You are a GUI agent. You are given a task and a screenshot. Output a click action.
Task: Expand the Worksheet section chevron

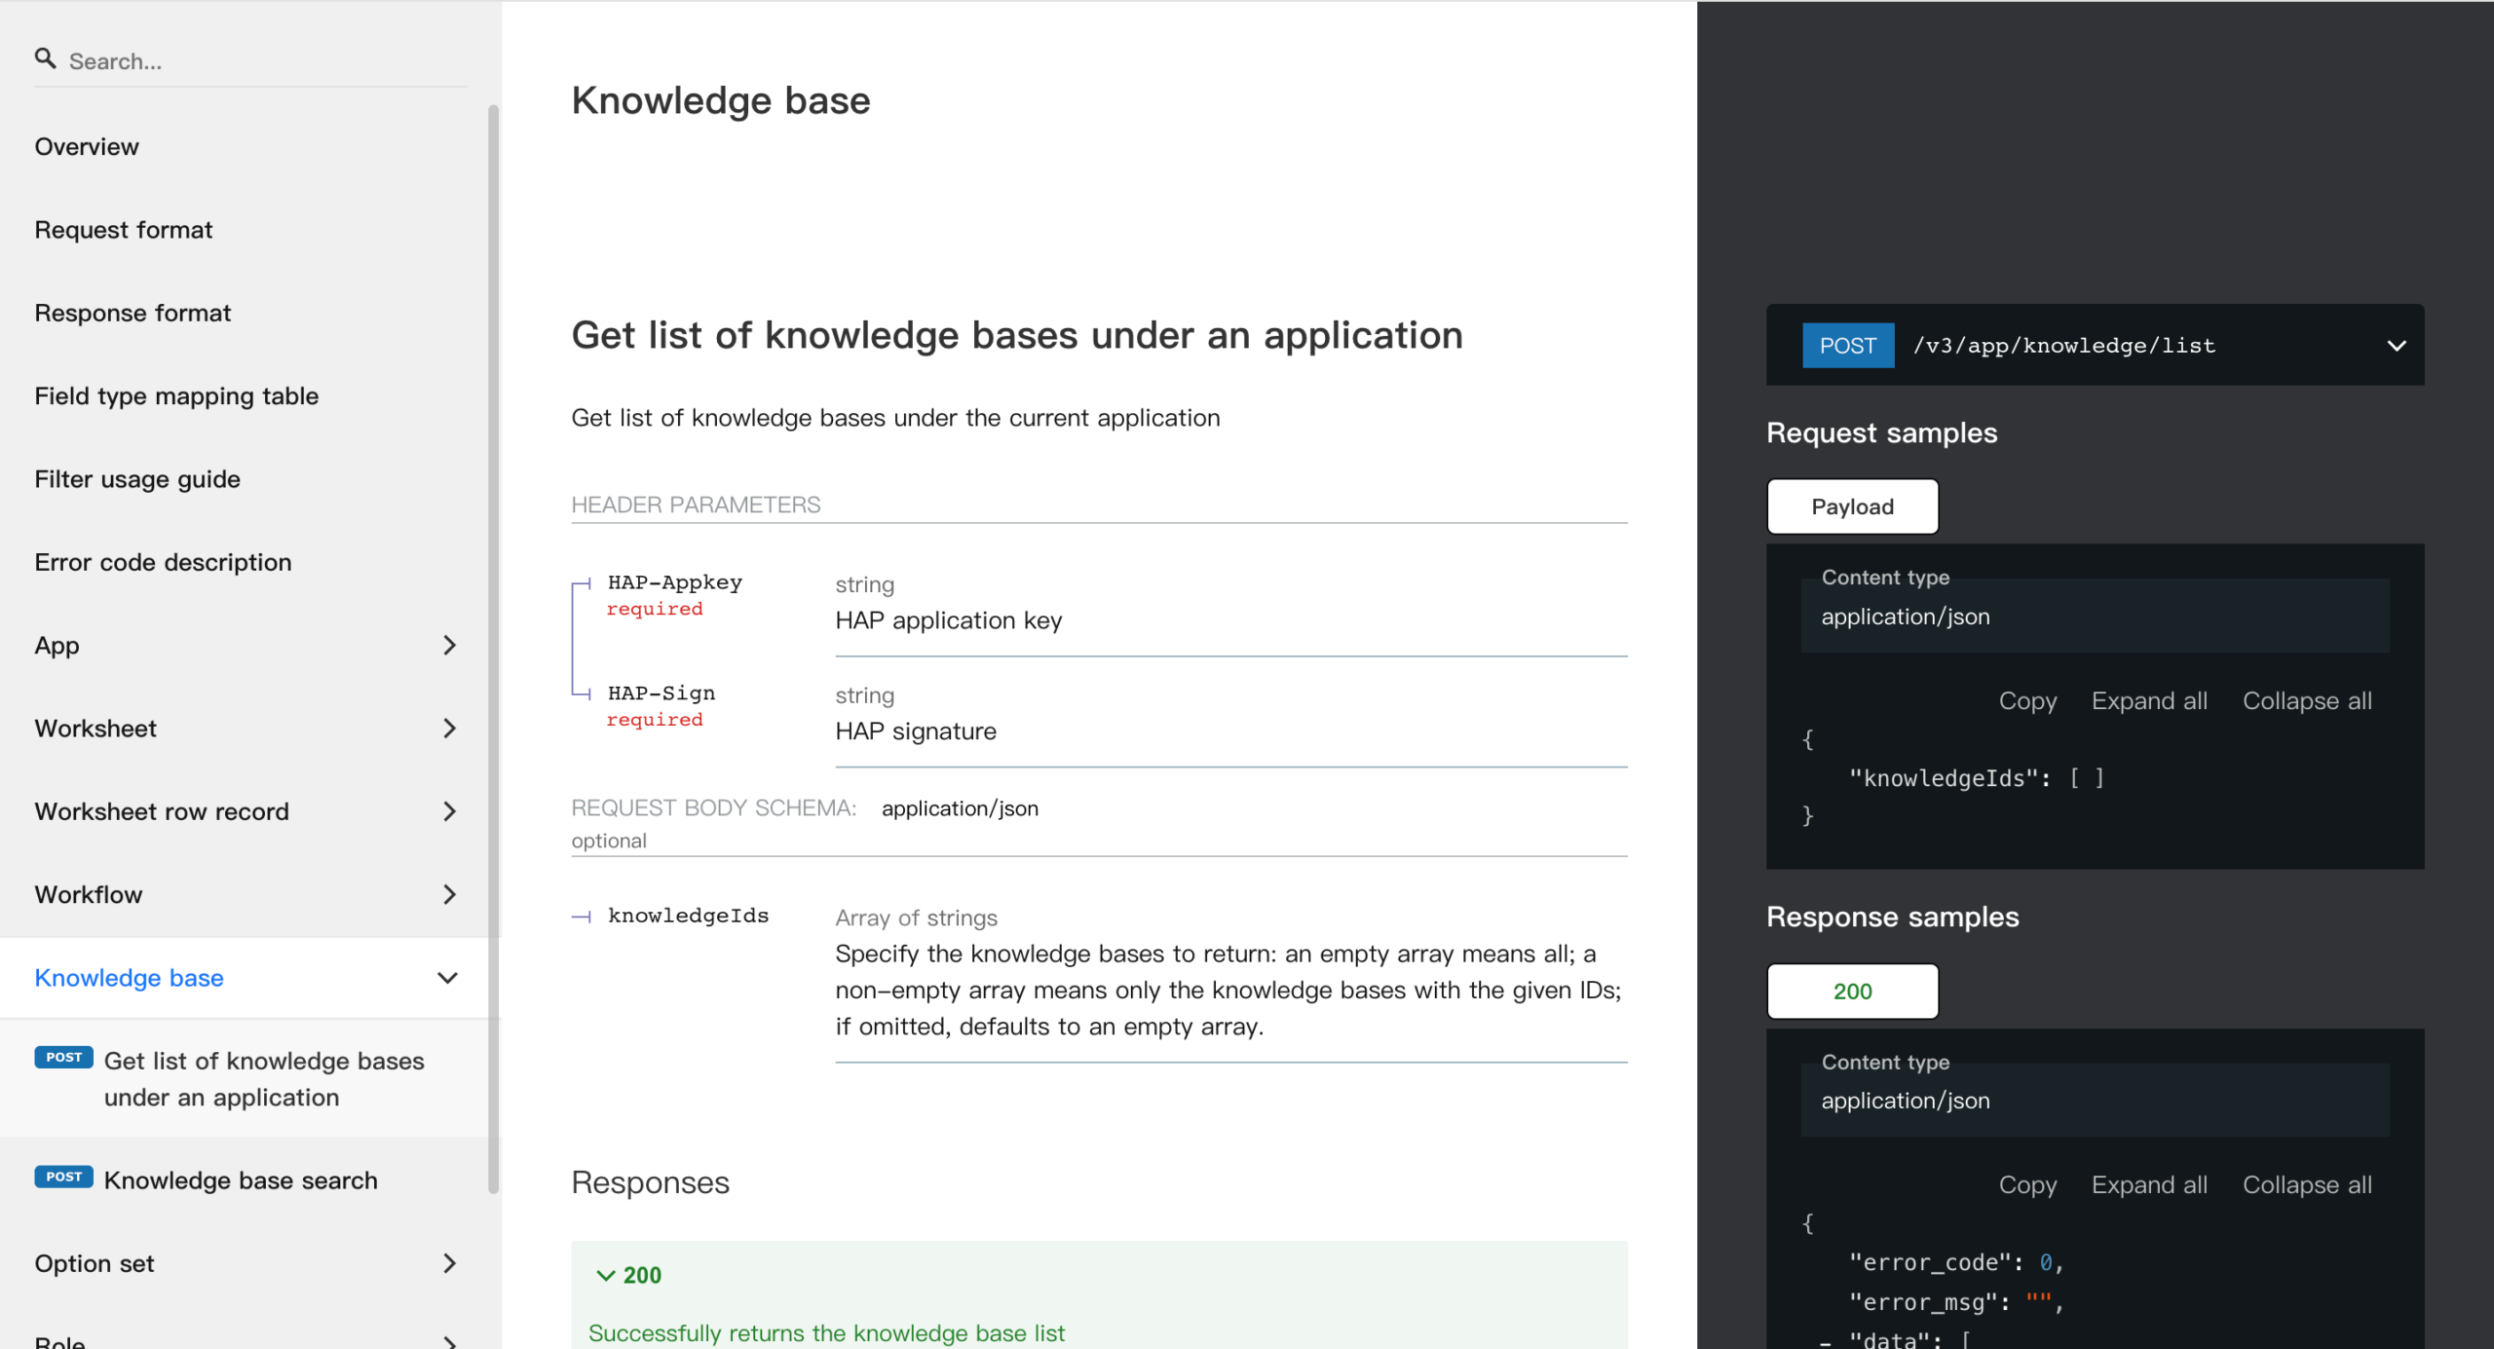[449, 728]
